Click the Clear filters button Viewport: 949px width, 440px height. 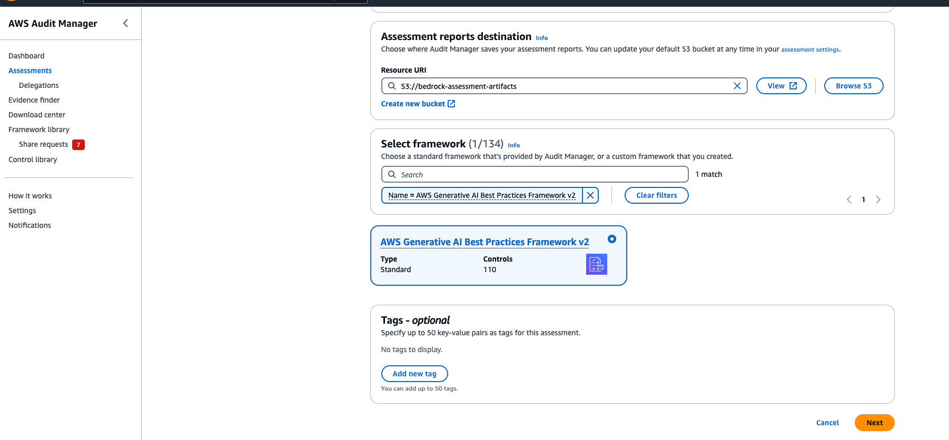click(x=657, y=195)
